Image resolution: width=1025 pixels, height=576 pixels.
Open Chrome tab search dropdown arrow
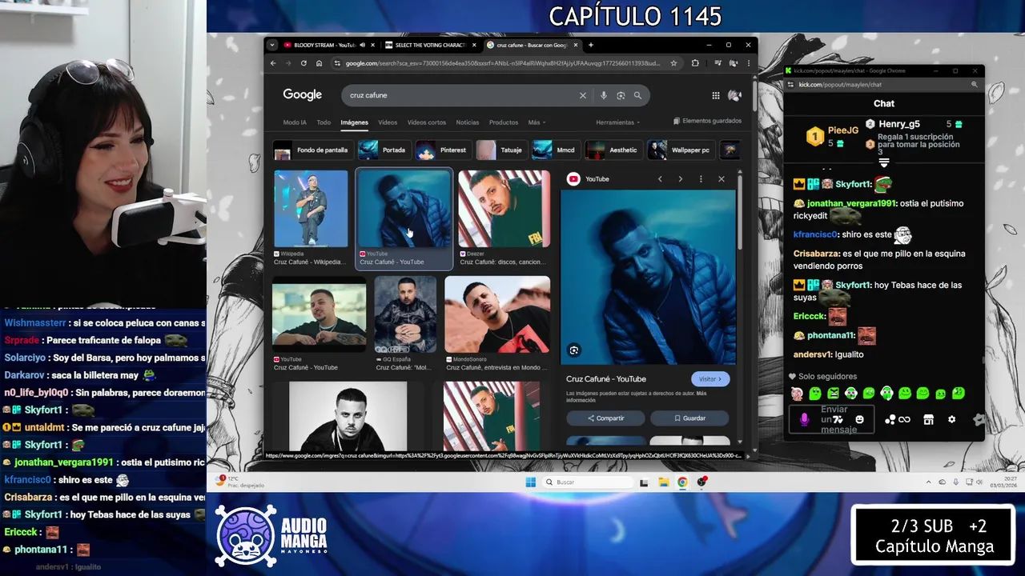[272, 45]
